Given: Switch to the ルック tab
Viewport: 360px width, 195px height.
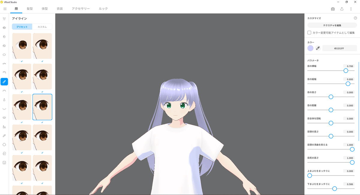Looking at the screenshot, I should pyautogui.click(x=103, y=9).
